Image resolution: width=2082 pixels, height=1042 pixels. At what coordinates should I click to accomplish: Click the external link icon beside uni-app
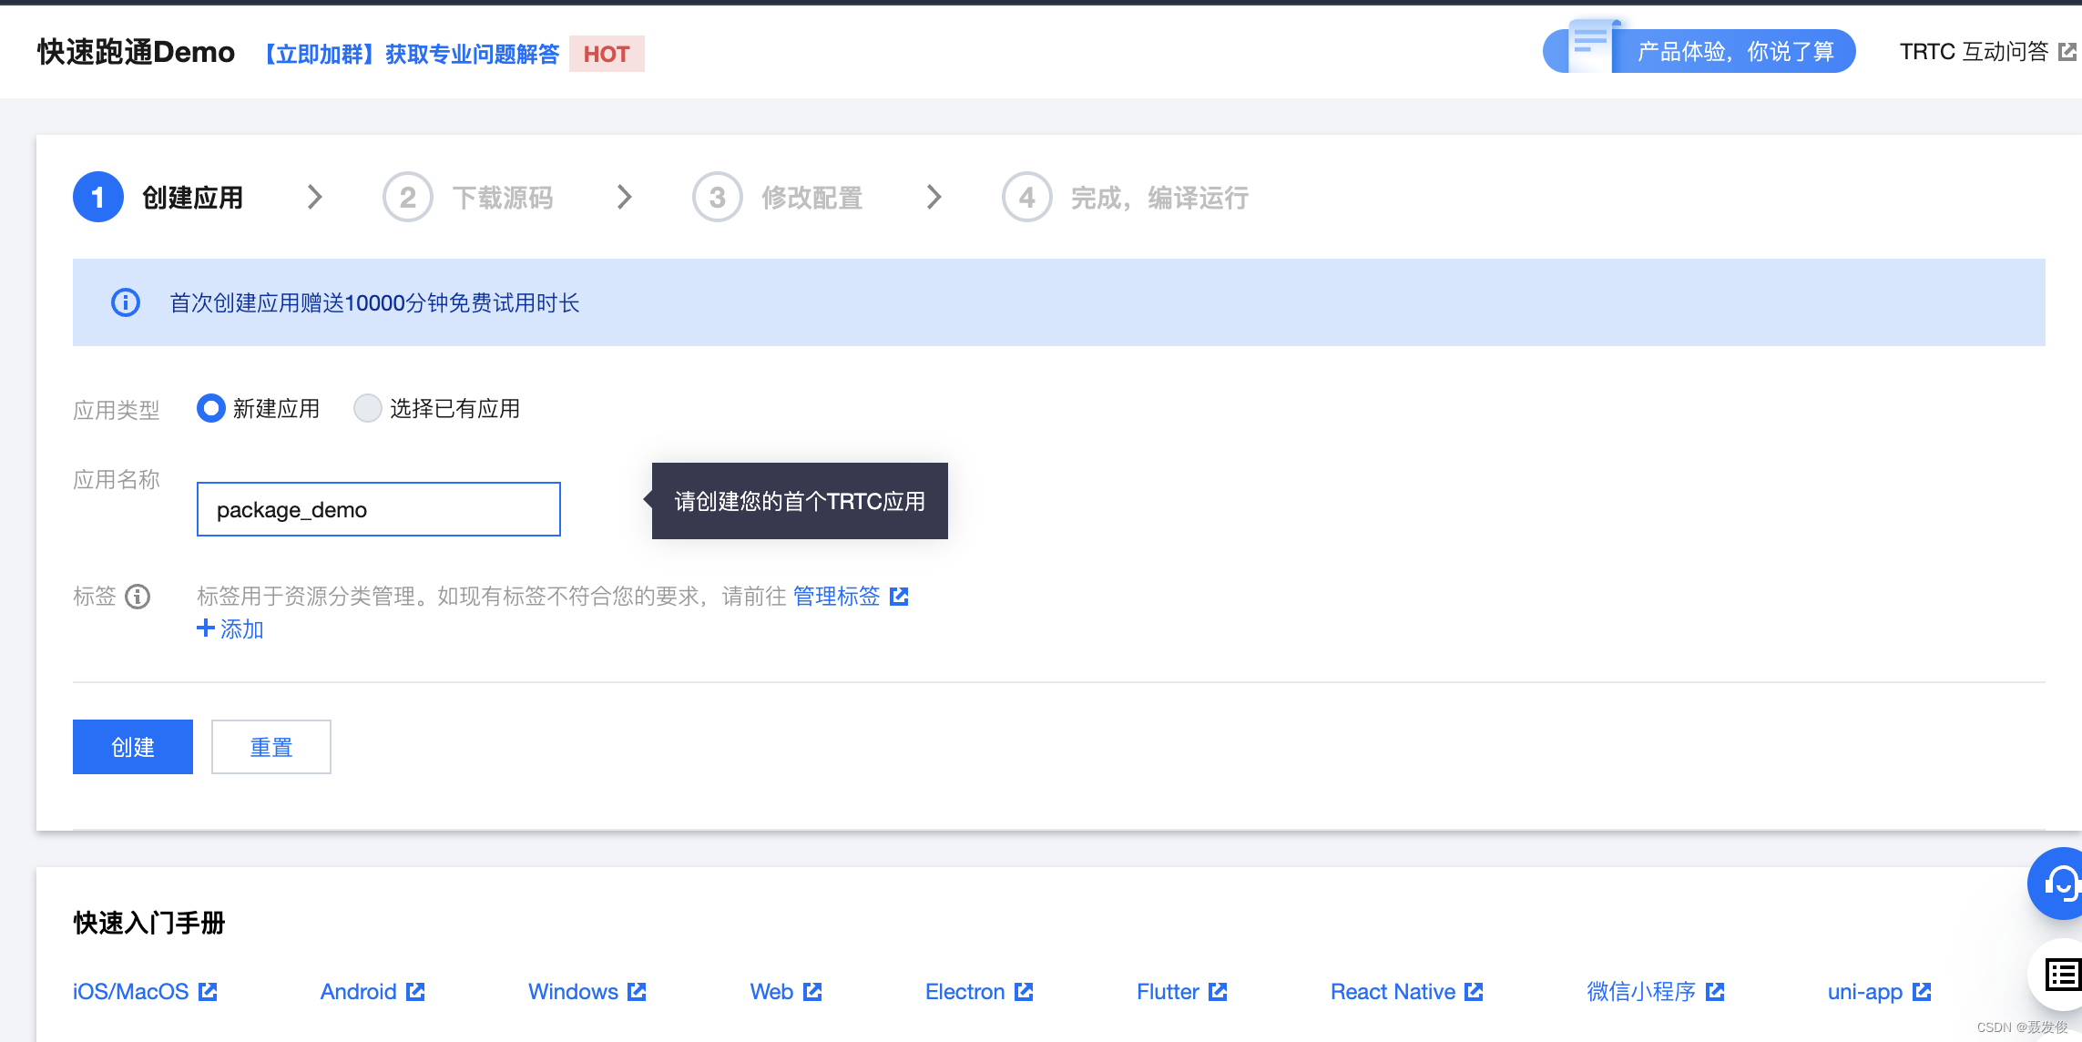1922,991
